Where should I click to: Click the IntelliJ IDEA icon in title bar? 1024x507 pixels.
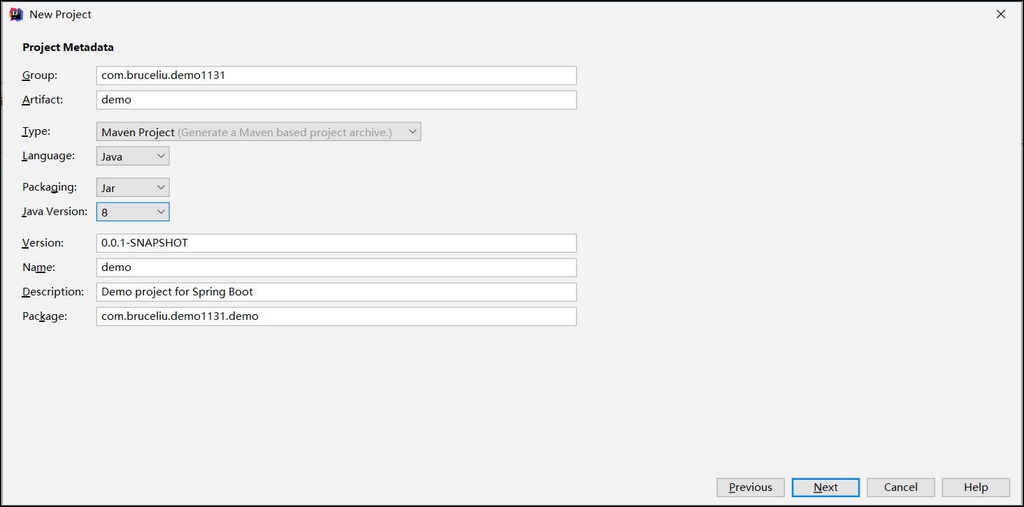tap(16, 14)
